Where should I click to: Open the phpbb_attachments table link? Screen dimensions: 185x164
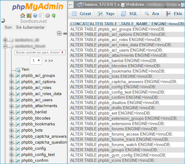click(x=39, y=106)
